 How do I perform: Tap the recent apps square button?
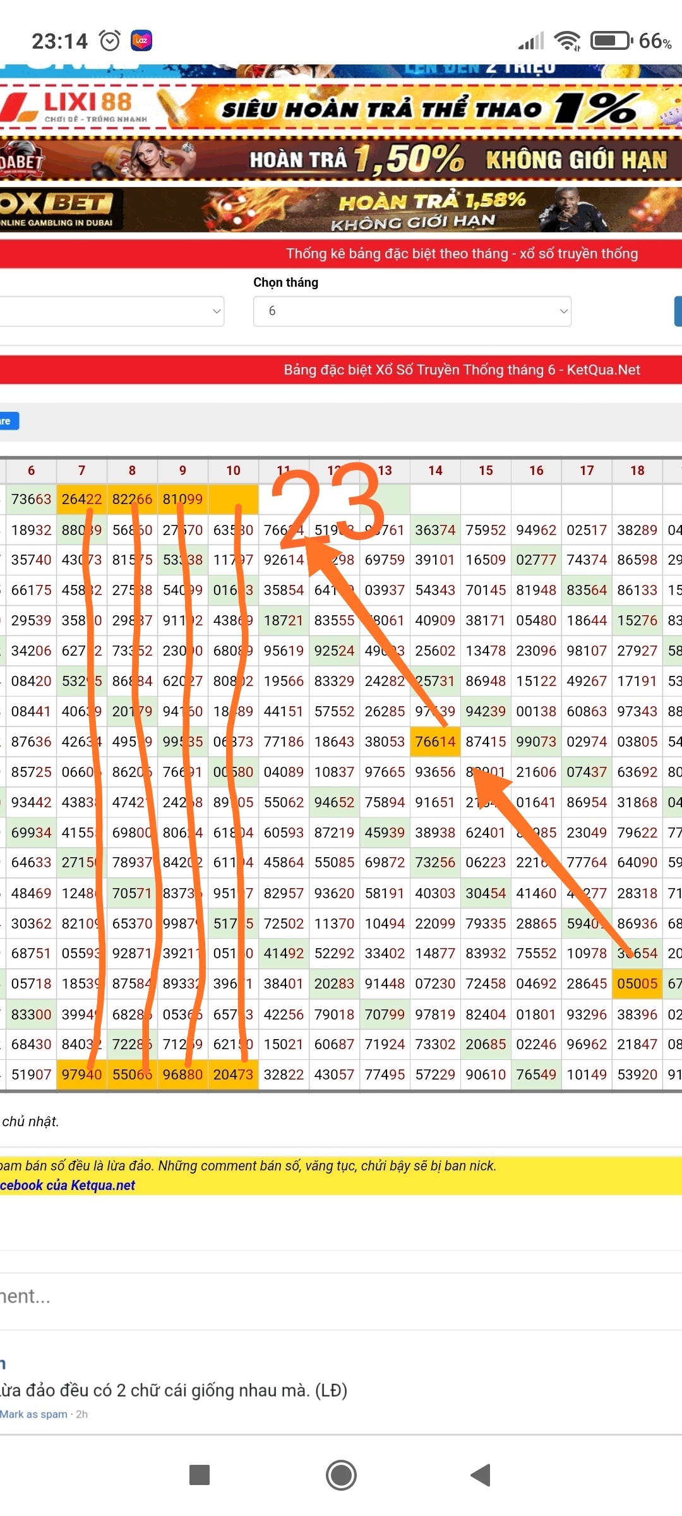(x=200, y=1475)
